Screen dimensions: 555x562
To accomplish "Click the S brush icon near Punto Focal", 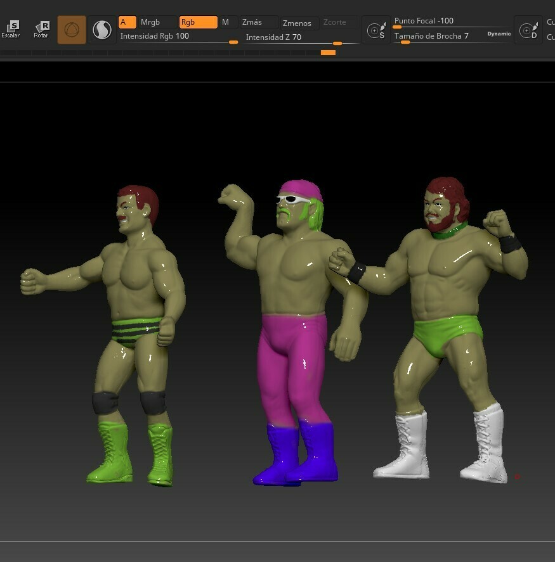I will click(376, 30).
